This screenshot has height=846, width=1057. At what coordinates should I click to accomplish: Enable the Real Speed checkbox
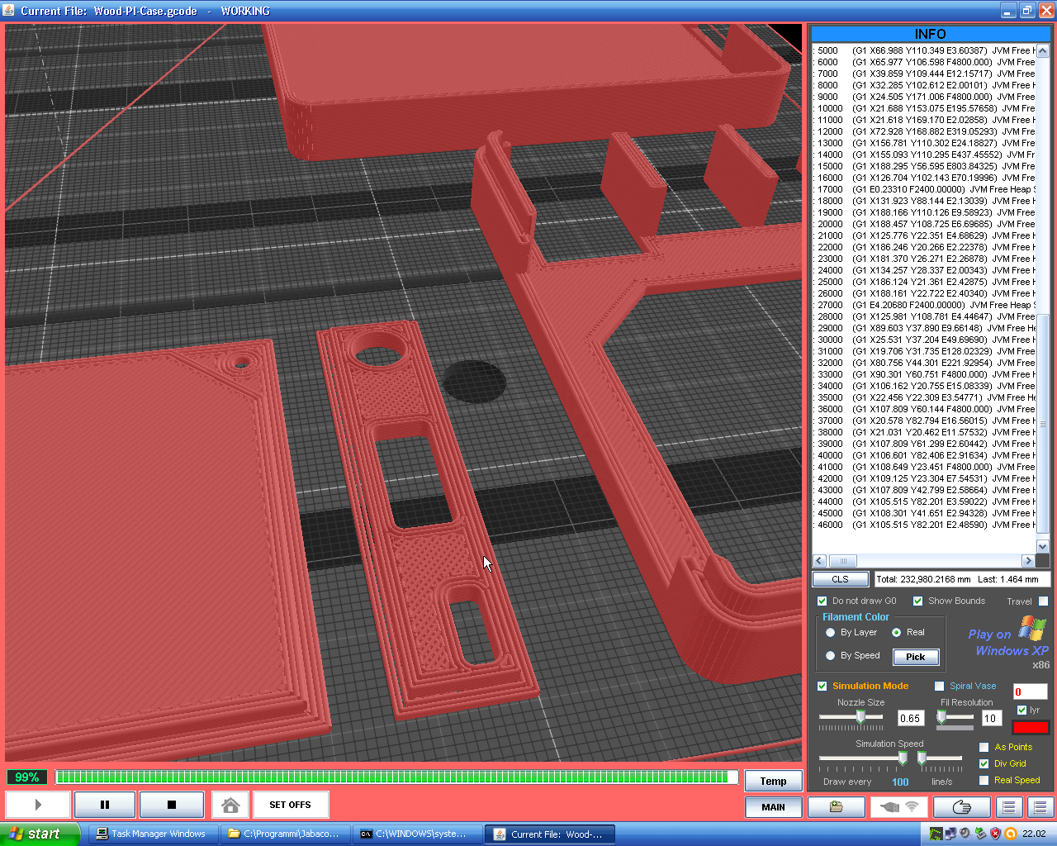click(984, 780)
